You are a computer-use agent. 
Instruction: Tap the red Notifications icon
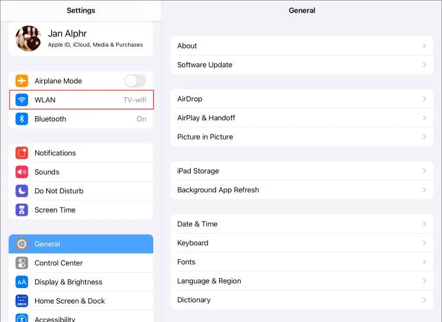[22, 153]
